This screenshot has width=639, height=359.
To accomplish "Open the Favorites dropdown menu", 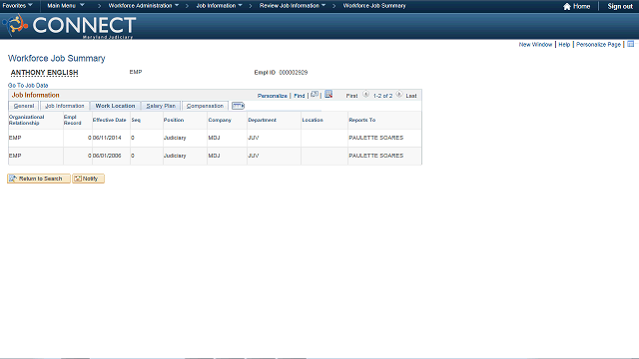I will [18, 6].
